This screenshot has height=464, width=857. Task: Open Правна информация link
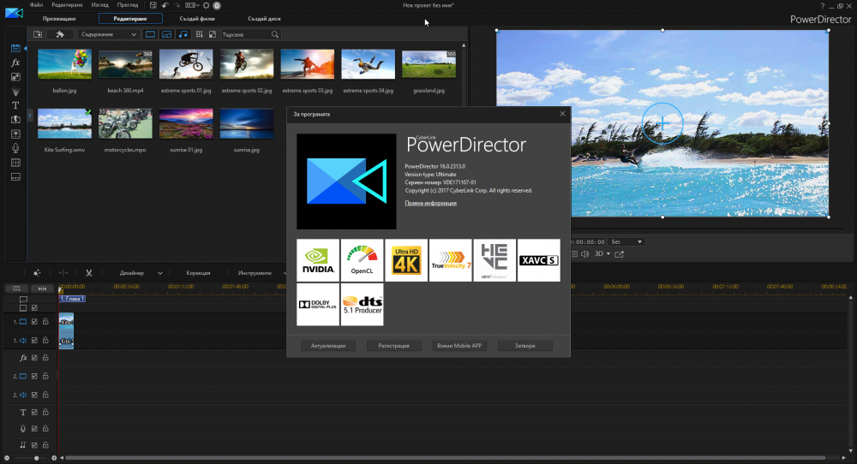point(431,203)
